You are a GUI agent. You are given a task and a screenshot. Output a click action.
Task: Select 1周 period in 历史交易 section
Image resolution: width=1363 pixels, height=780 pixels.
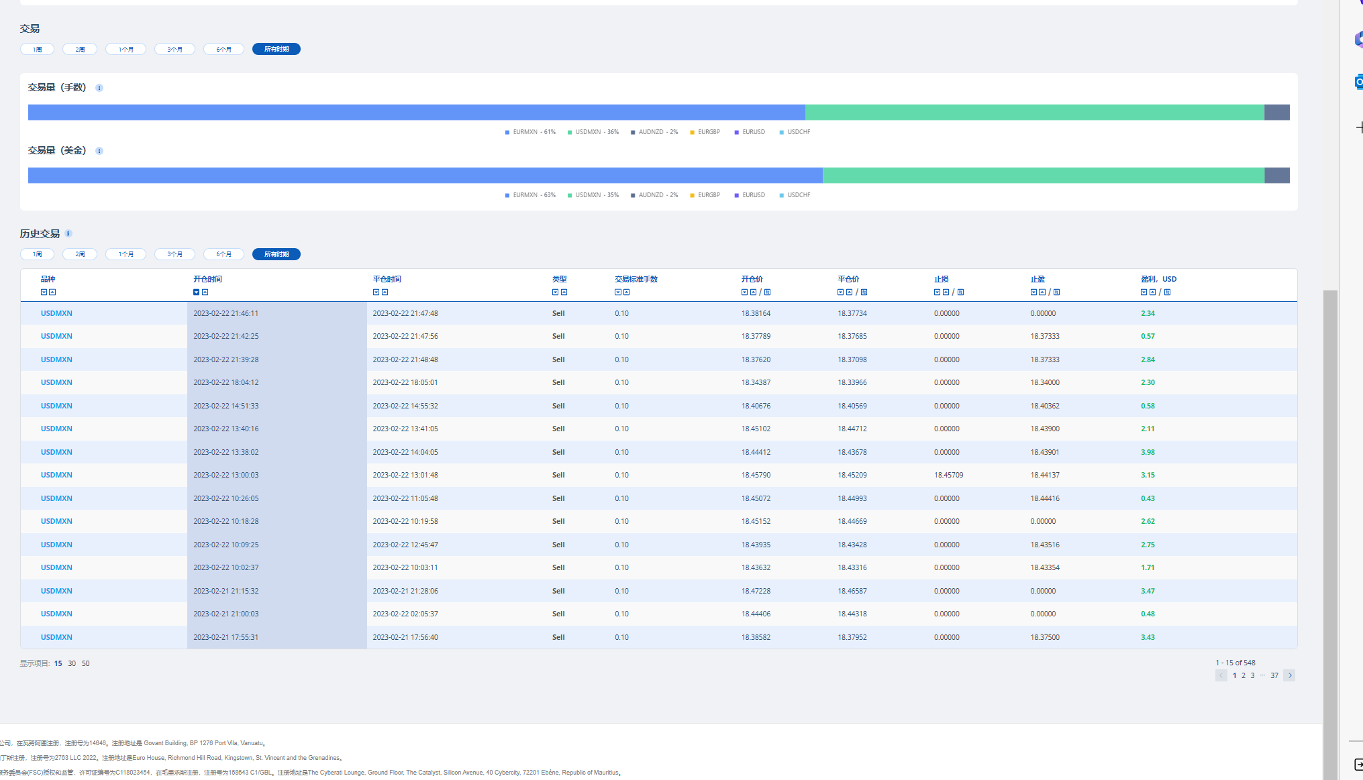pyautogui.click(x=37, y=254)
